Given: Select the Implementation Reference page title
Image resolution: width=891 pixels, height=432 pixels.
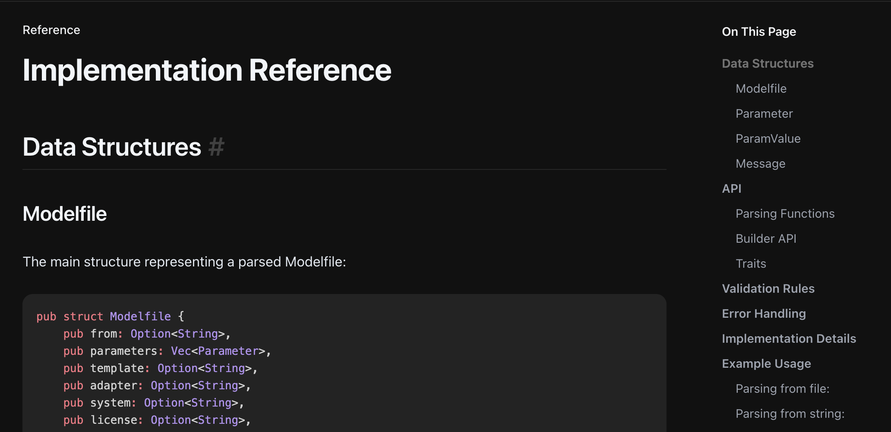Looking at the screenshot, I should tap(207, 70).
